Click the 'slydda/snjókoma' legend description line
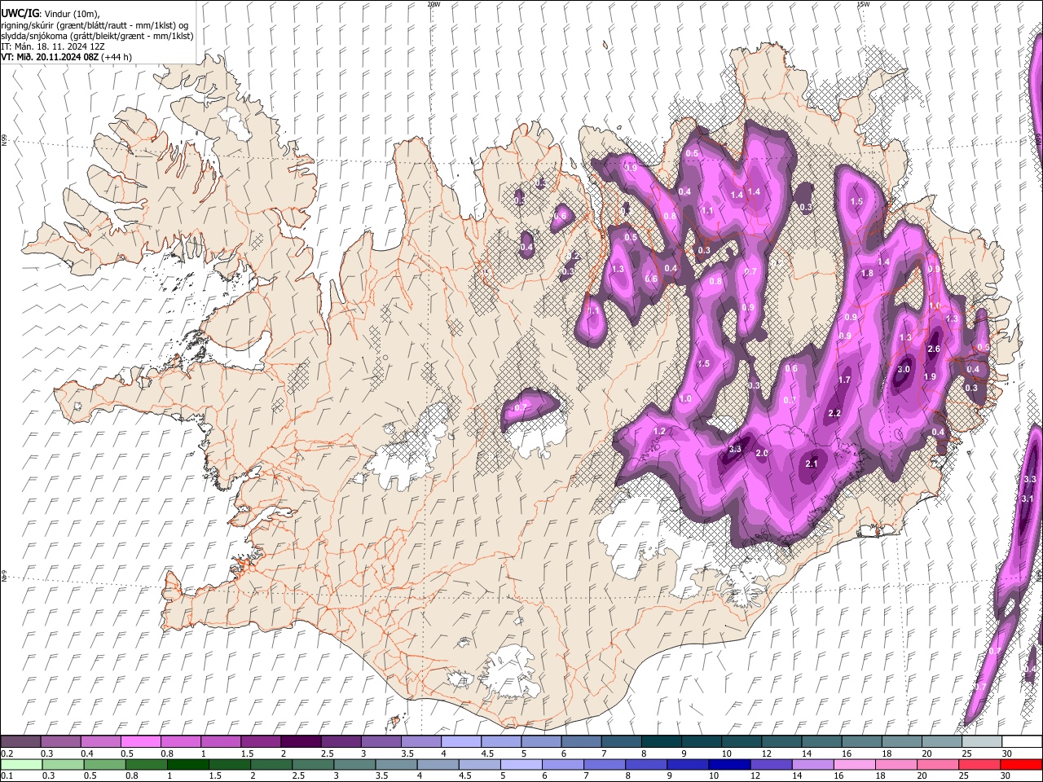The width and height of the screenshot is (1043, 782). coord(97,36)
